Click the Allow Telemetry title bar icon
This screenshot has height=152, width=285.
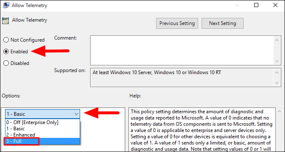pyautogui.click(x=6, y=5)
